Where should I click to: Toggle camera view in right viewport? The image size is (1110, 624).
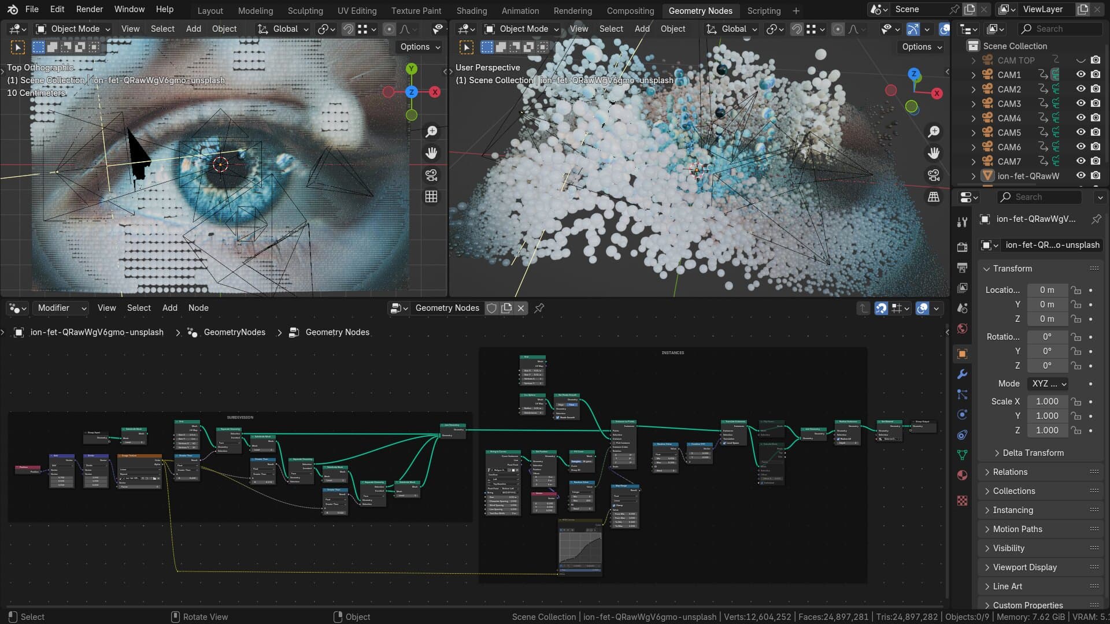pyautogui.click(x=934, y=175)
